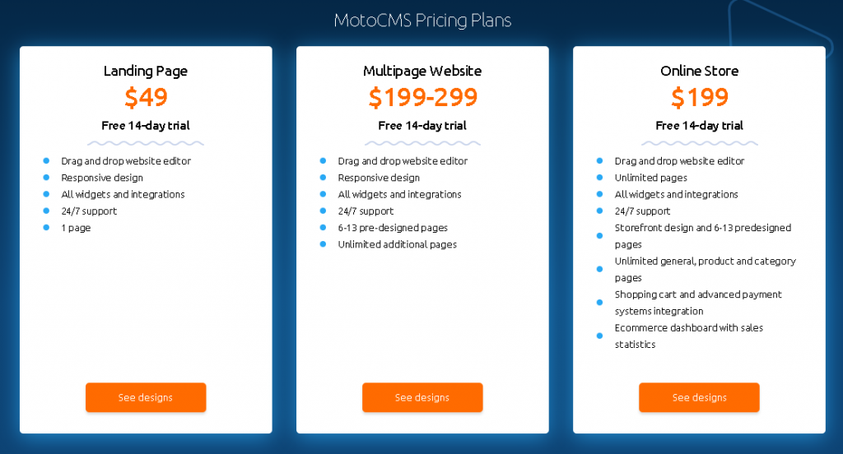
Task: Click Free 14-day trial in Online Store card
Action: point(699,126)
